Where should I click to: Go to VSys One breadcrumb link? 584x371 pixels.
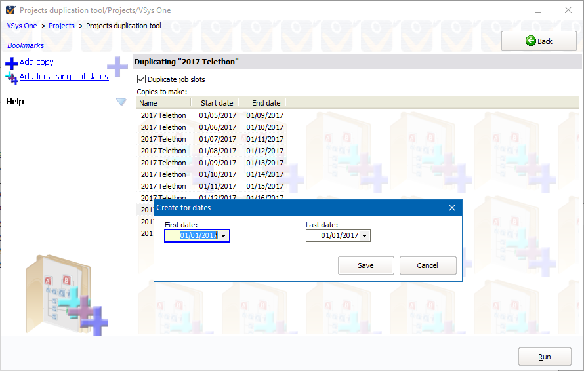(x=22, y=26)
